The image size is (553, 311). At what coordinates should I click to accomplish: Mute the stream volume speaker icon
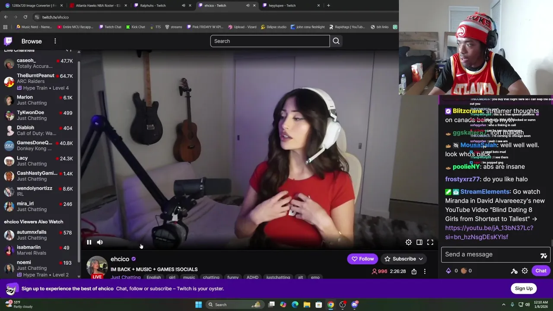(x=100, y=242)
